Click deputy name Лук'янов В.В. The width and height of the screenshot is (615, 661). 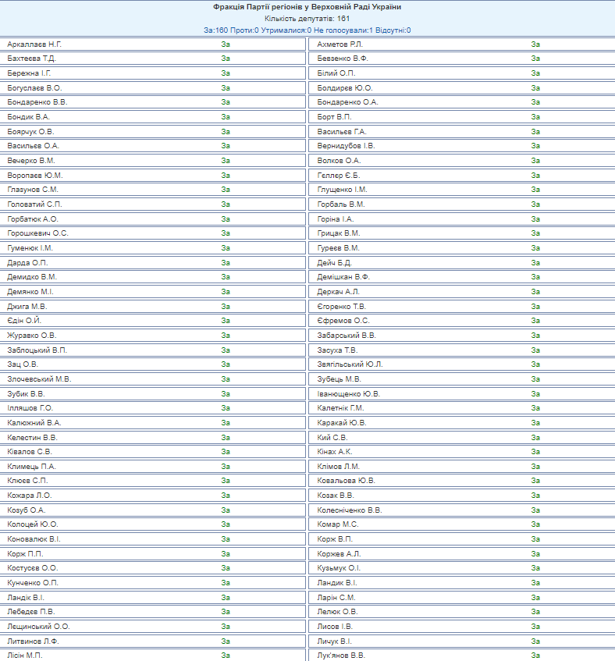[x=341, y=656]
